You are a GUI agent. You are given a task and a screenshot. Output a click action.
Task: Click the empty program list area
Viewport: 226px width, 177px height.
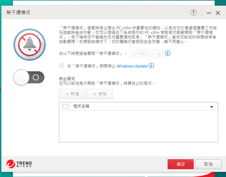point(138,126)
